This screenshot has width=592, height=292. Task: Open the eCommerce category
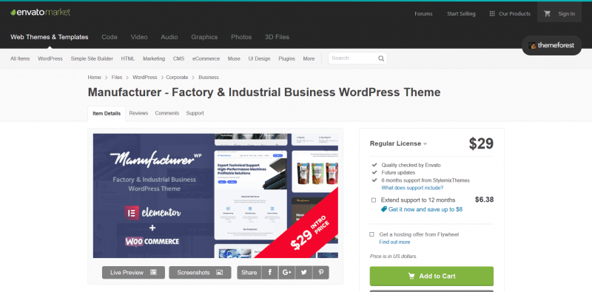click(206, 59)
